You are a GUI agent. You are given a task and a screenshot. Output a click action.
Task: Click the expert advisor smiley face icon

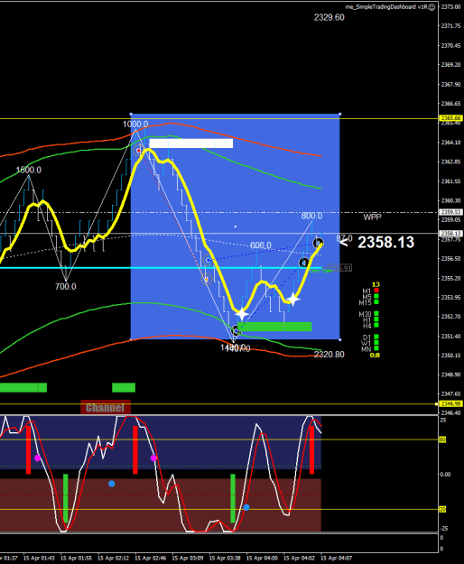(432, 7)
